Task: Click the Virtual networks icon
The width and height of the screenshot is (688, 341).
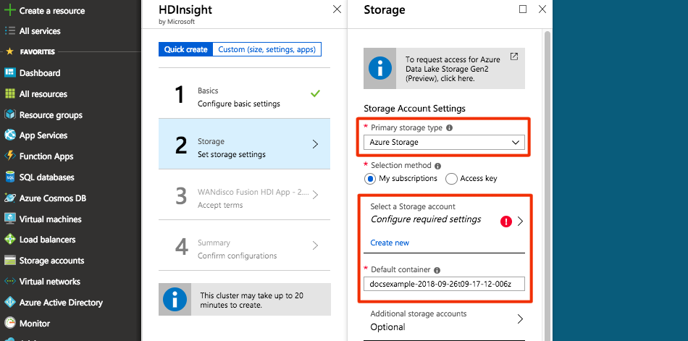Action: (9, 282)
